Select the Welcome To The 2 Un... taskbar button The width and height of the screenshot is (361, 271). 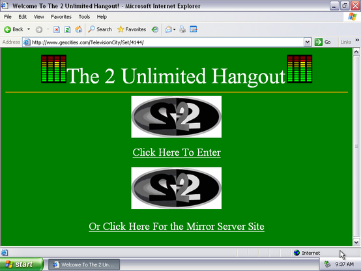pyautogui.click(x=84, y=264)
